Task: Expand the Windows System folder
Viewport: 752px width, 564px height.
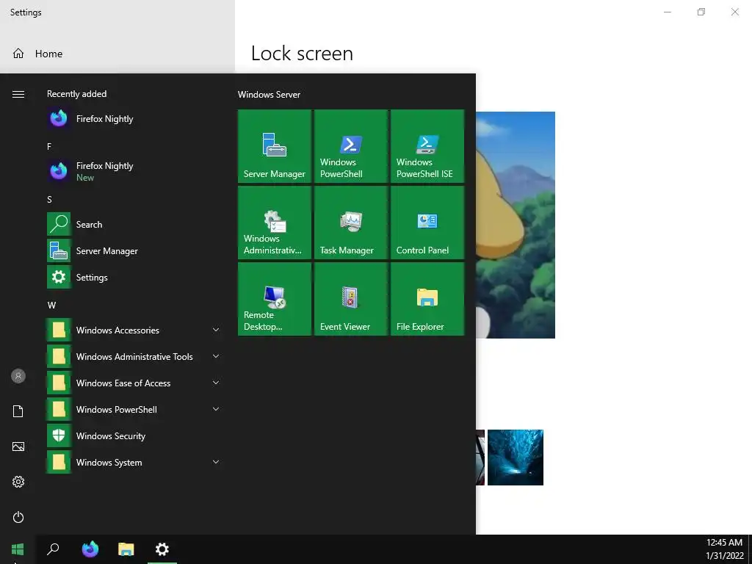Action: pos(134,463)
